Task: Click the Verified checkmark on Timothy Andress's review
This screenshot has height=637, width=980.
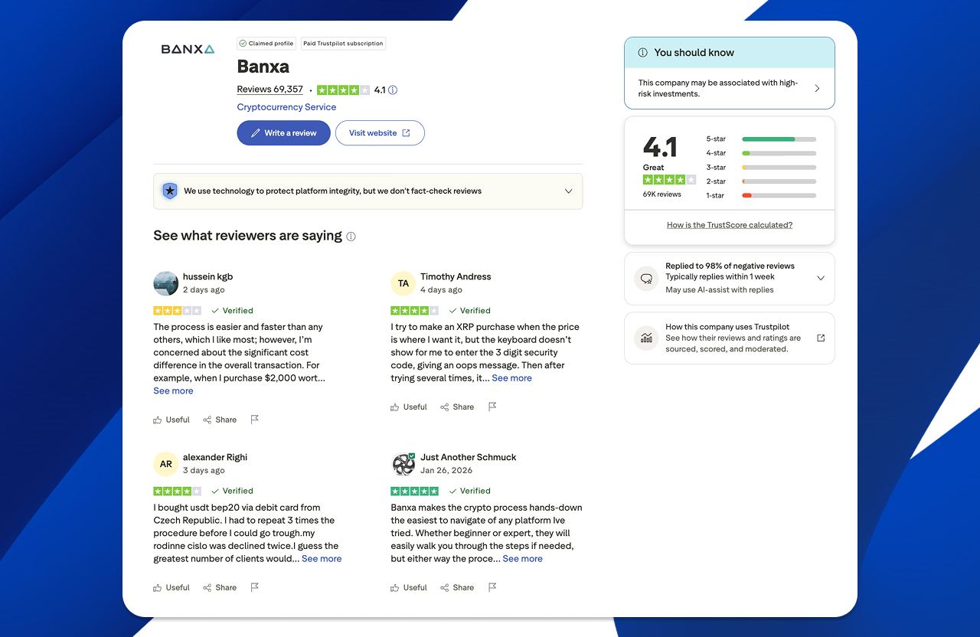Action: [451, 310]
